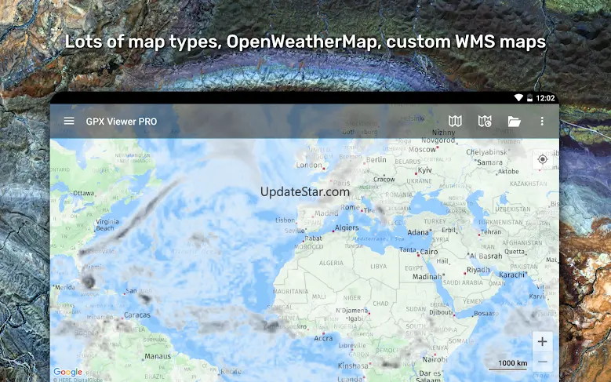Select the Kinshasa city label
The height and width of the screenshot is (382, 611).
pyautogui.click(x=353, y=366)
